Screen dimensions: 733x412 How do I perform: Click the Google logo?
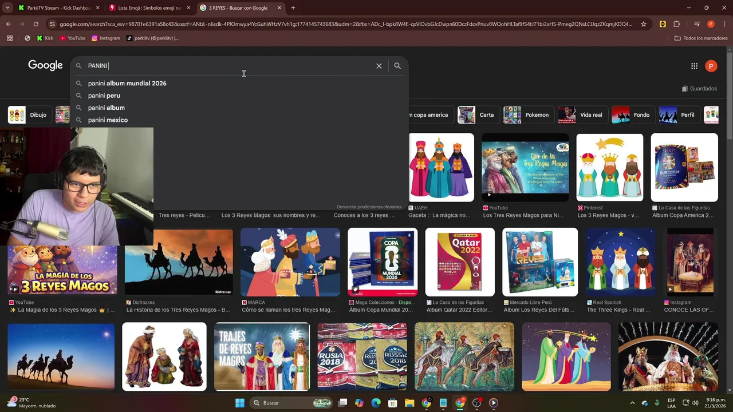pyautogui.click(x=45, y=66)
